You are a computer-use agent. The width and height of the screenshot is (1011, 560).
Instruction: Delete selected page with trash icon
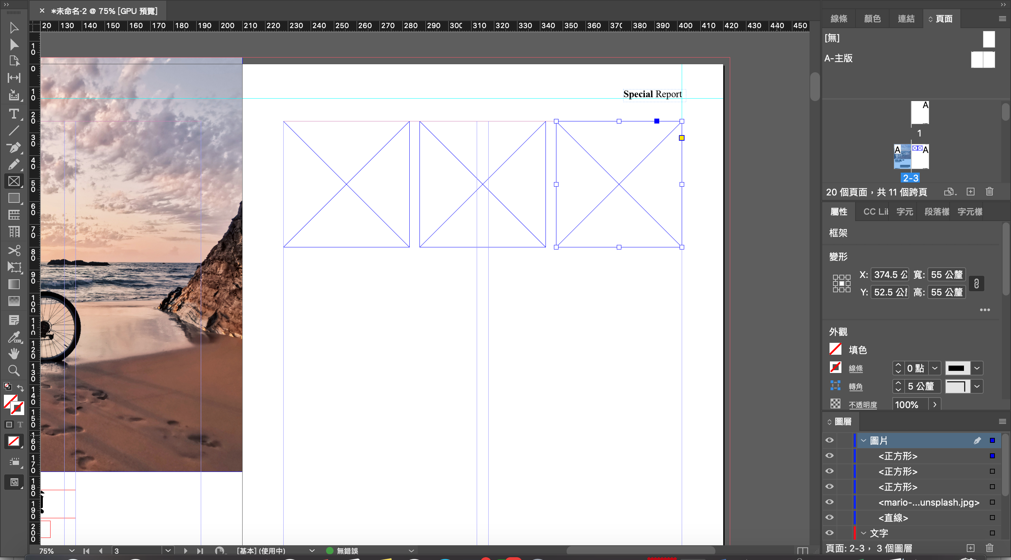pyautogui.click(x=990, y=192)
